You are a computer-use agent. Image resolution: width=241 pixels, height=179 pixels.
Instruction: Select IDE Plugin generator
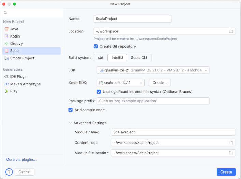31,77
